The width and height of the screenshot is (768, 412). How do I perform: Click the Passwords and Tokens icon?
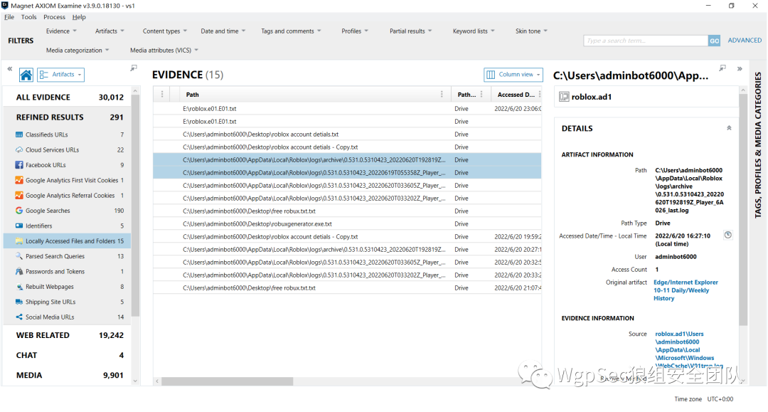click(x=19, y=271)
